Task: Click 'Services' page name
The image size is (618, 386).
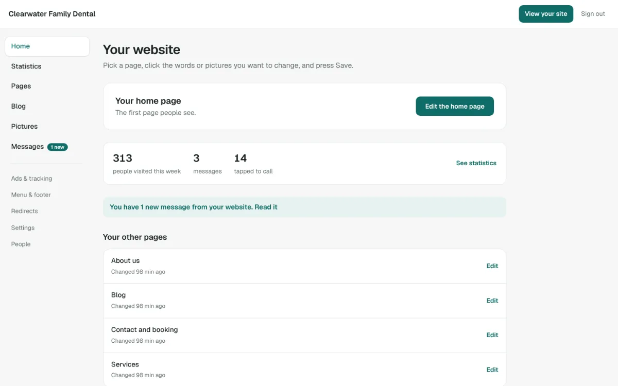Action: [x=125, y=364]
